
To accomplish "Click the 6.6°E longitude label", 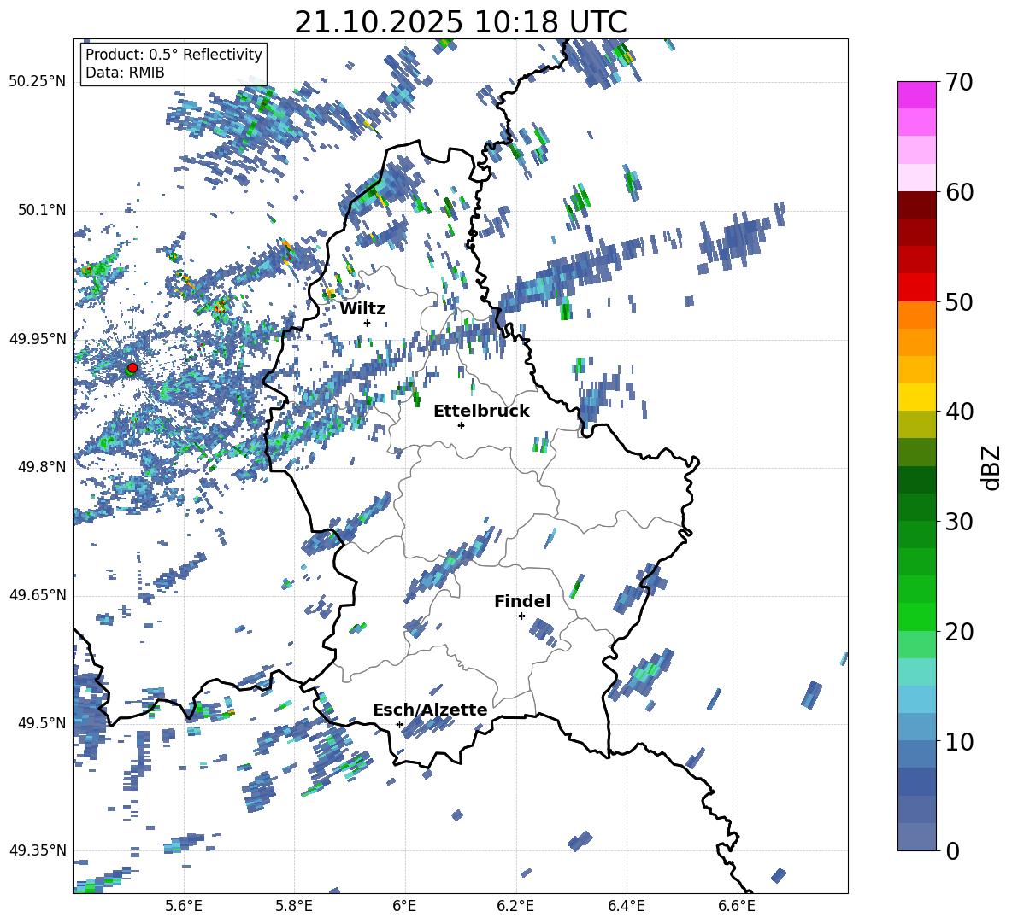I will pos(737,906).
